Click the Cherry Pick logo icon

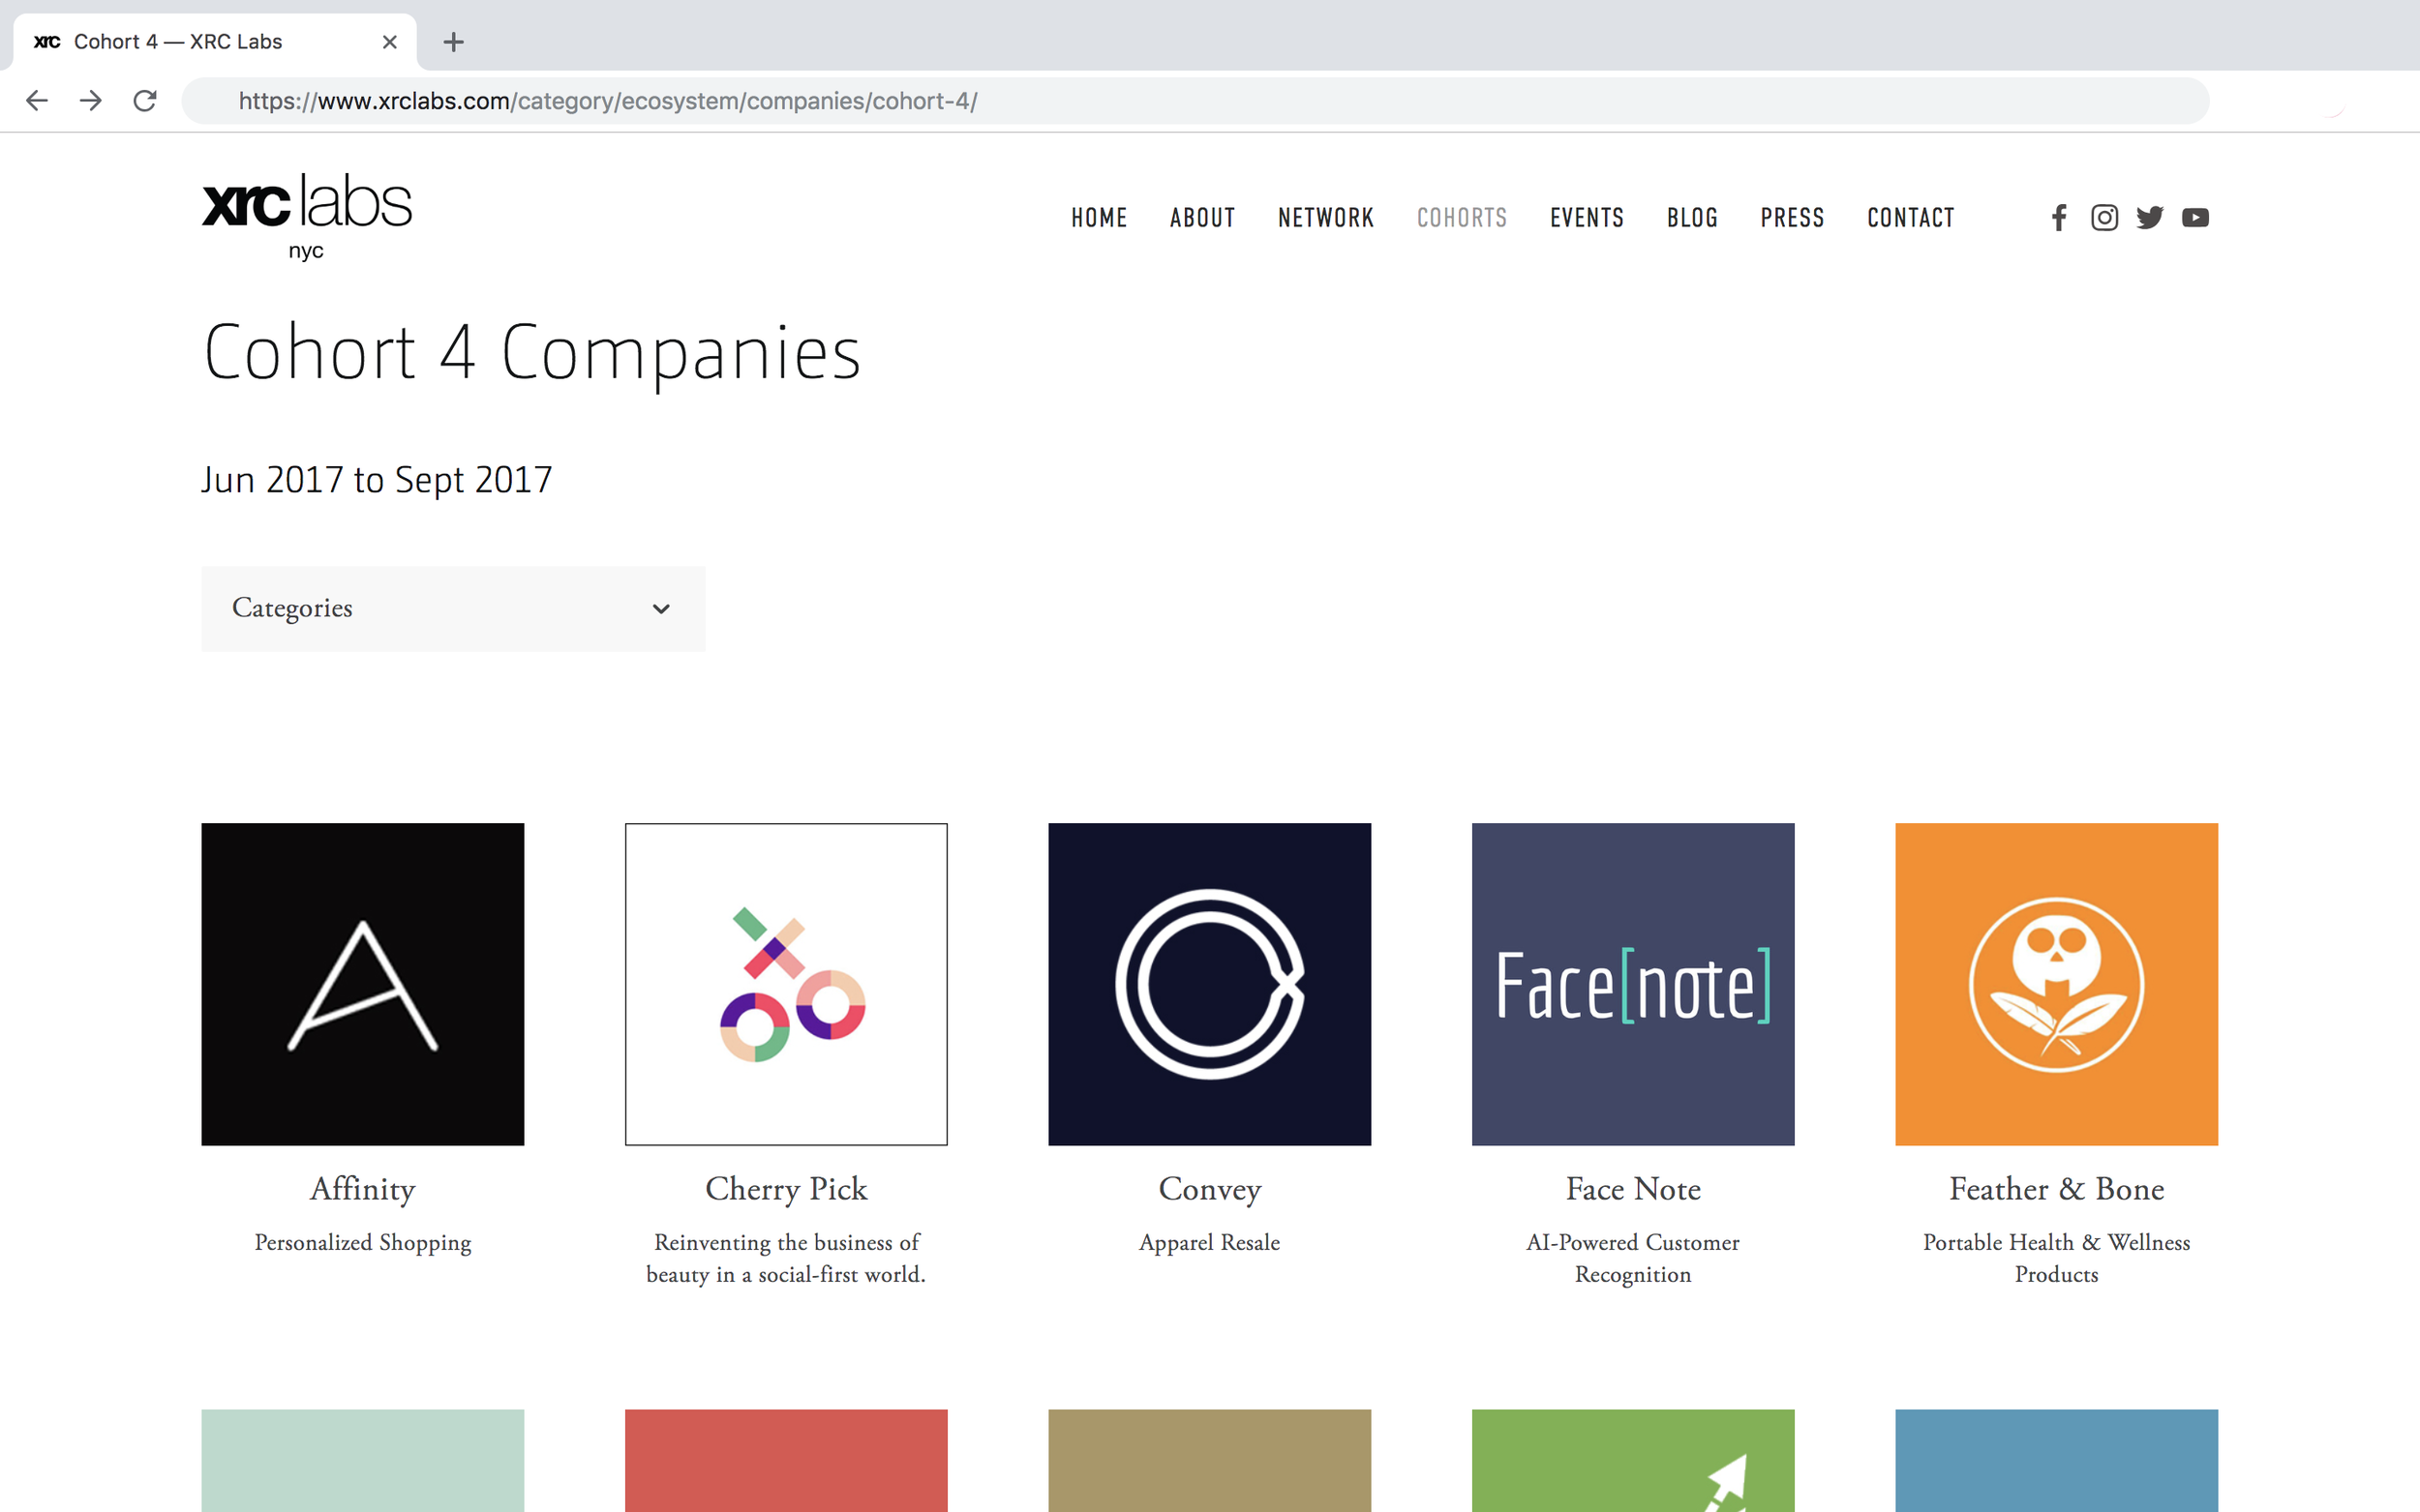(x=784, y=983)
